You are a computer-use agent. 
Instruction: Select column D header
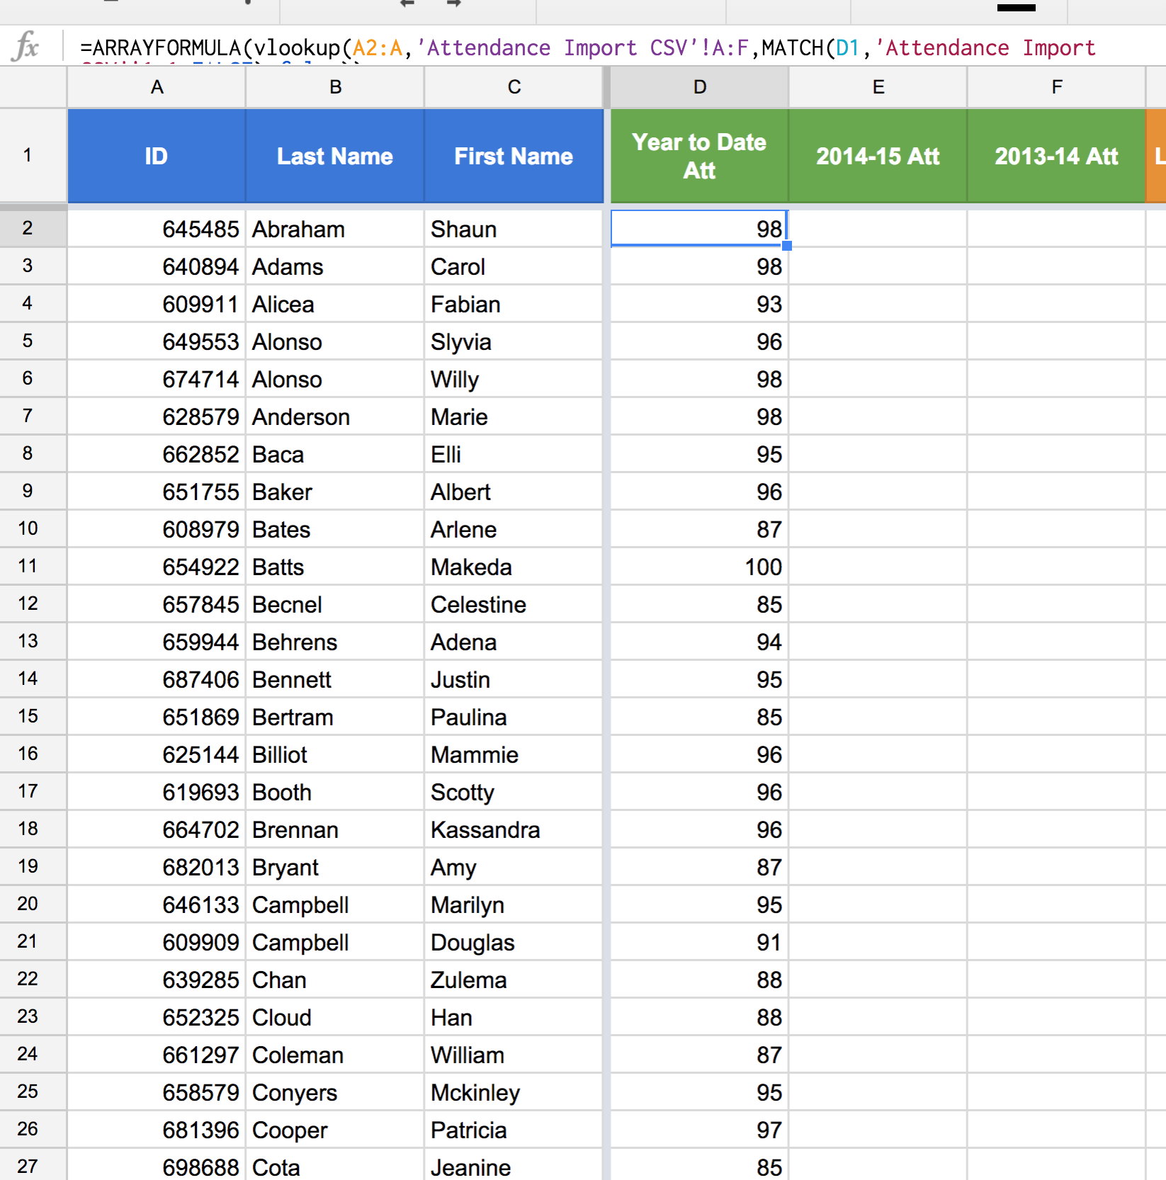(x=699, y=87)
